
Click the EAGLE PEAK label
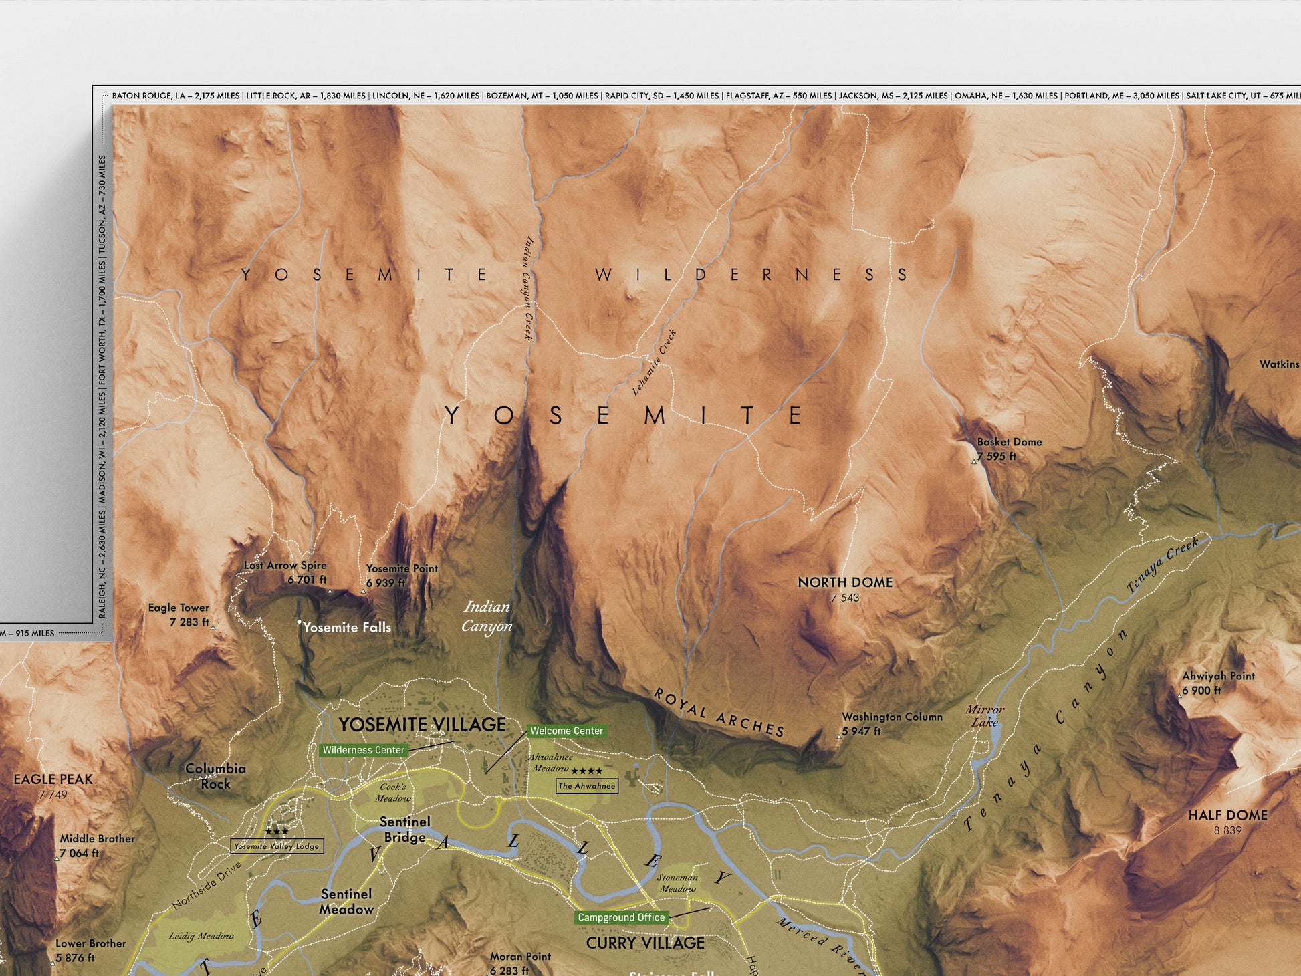[x=53, y=779]
